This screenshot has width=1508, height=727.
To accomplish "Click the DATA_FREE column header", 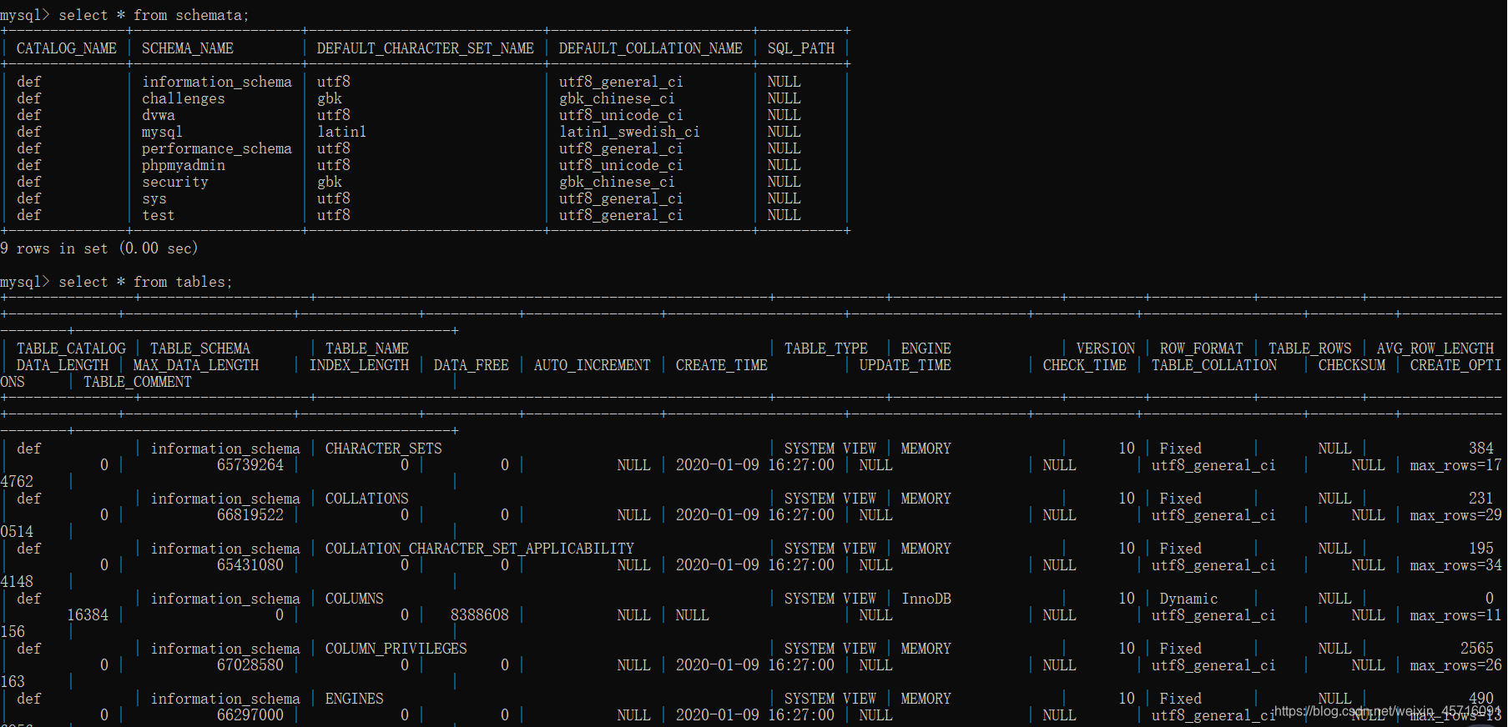I will pos(472,365).
